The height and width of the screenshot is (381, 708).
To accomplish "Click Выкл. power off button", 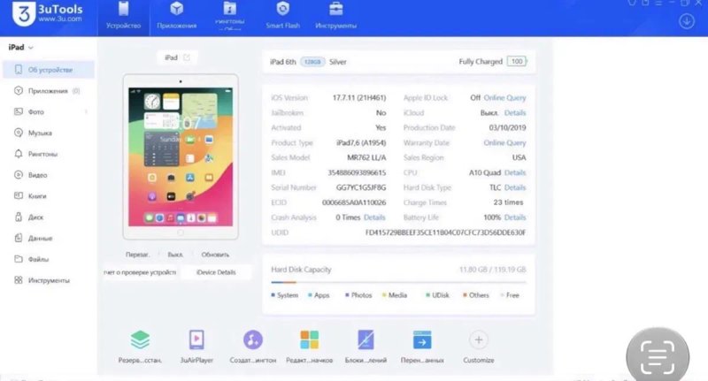I will [x=175, y=255].
